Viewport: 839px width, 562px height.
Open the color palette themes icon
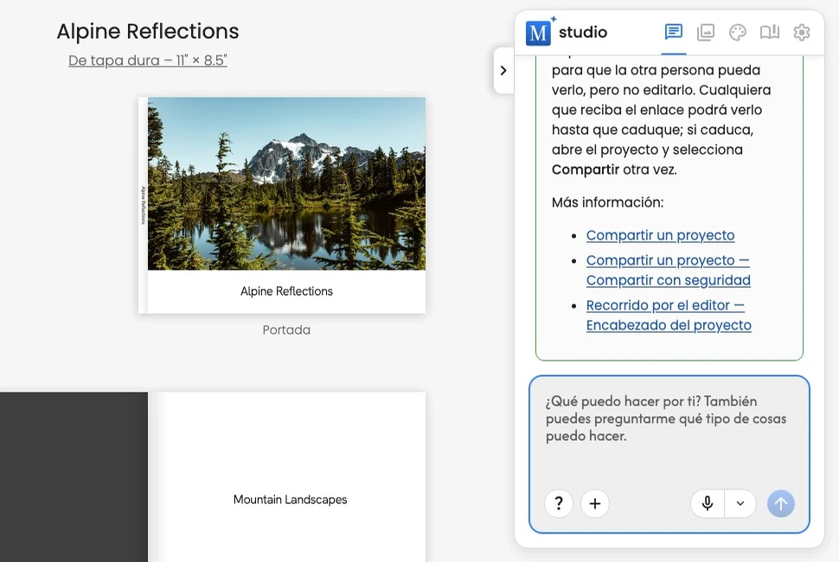(x=737, y=32)
